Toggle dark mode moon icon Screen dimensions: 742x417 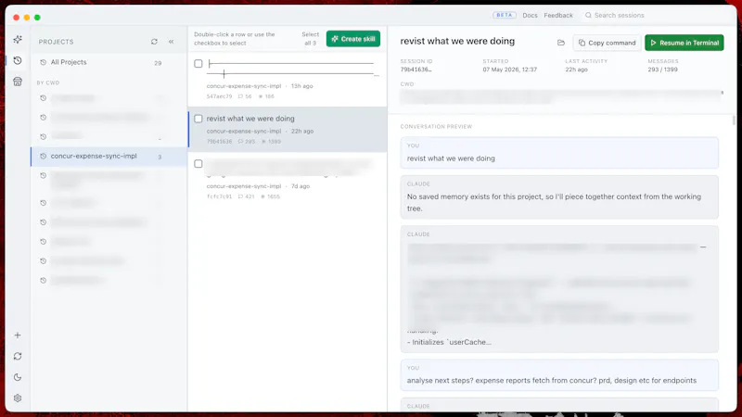coord(18,377)
